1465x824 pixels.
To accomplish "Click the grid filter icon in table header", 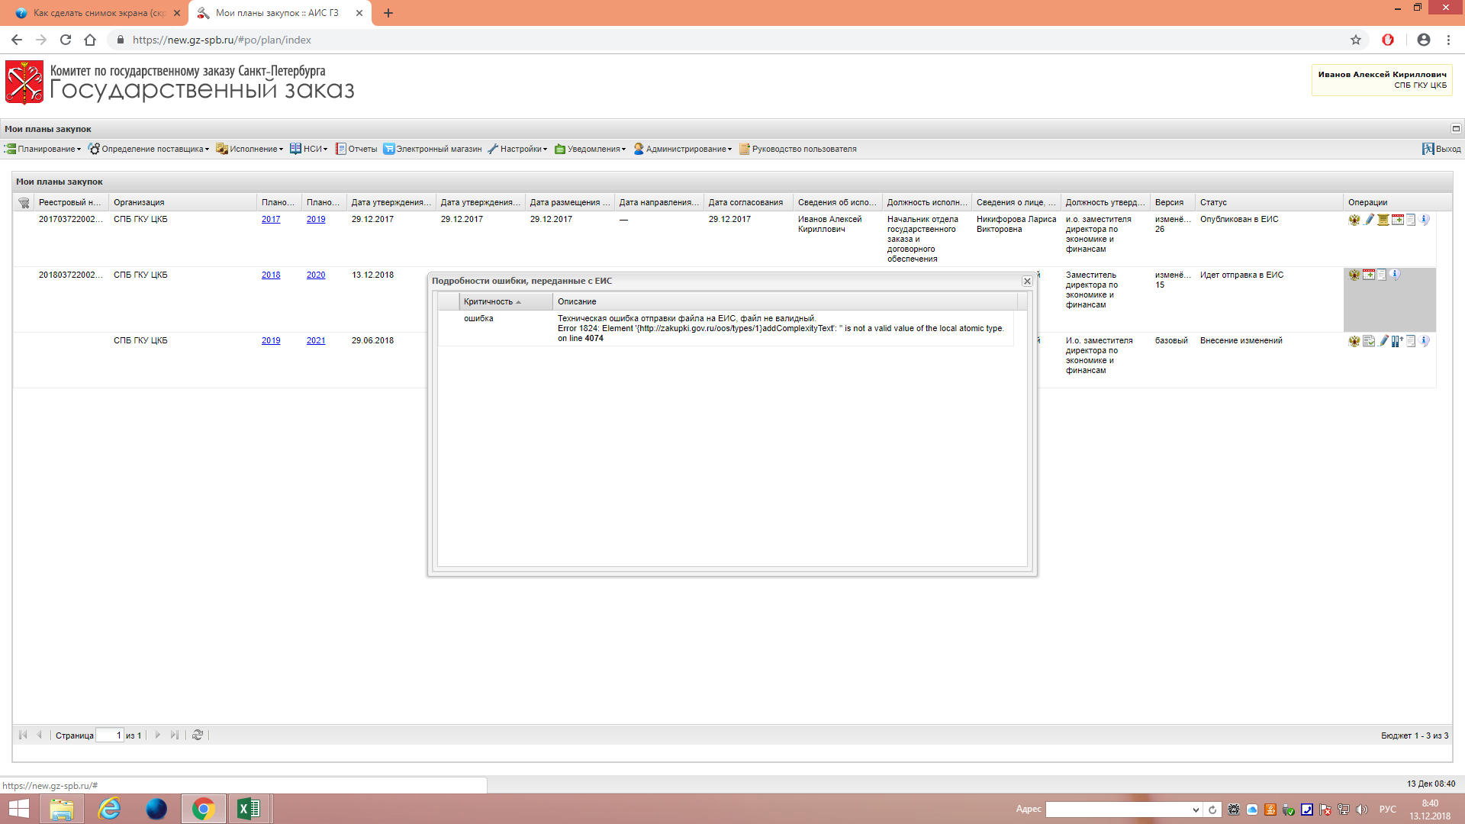I will click(24, 202).
